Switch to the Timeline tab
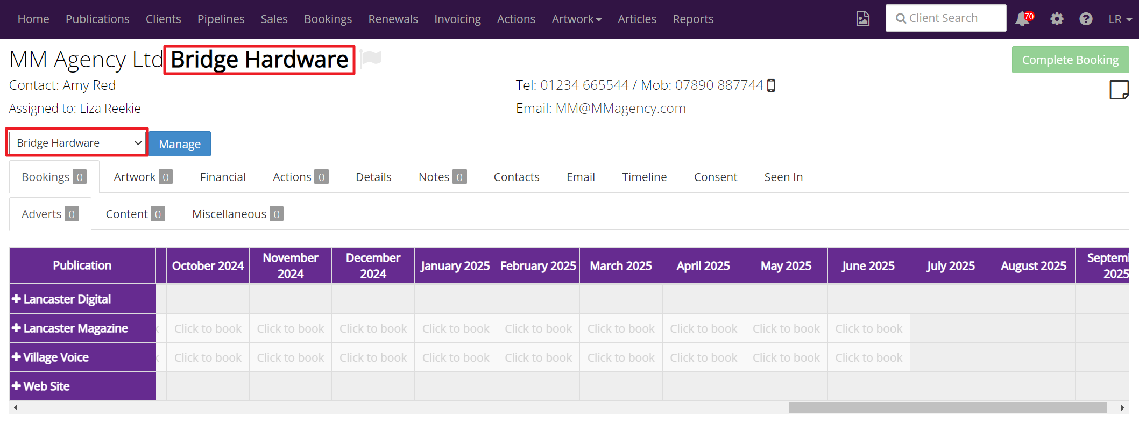This screenshot has width=1139, height=431. (644, 177)
